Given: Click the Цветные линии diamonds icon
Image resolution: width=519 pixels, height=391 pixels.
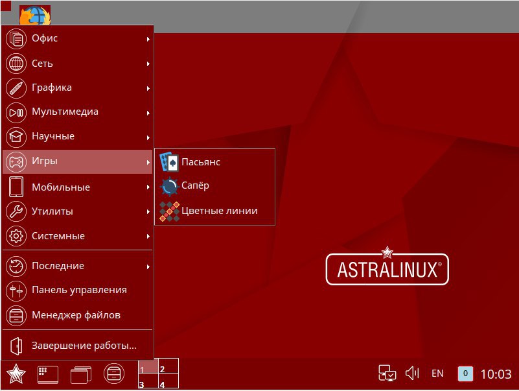Looking at the screenshot, I should 169,211.
